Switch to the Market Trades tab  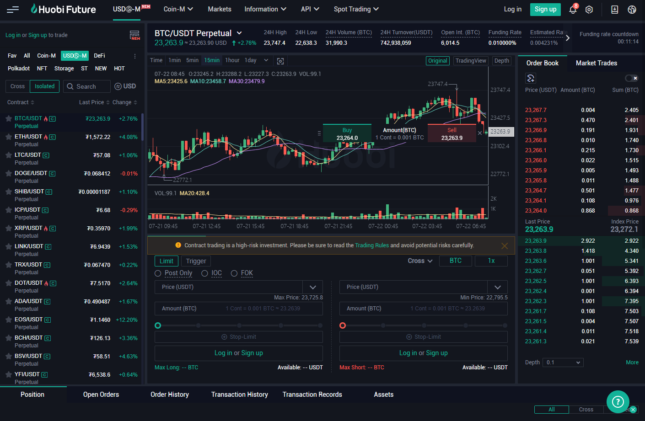coord(597,63)
